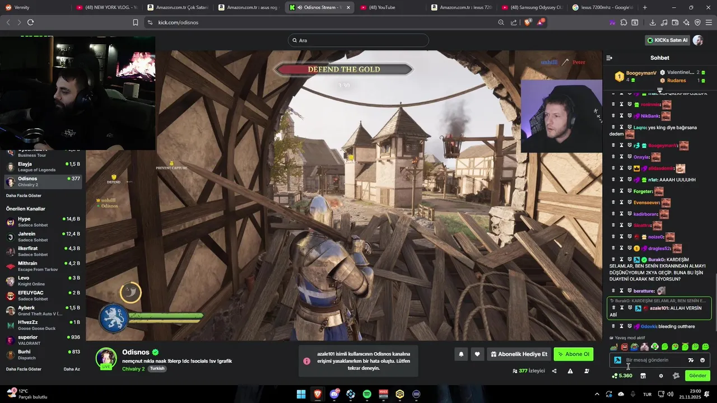Click the Odisnos streamer avatar with LIVE badge
The width and height of the screenshot is (717, 403).
(106, 359)
